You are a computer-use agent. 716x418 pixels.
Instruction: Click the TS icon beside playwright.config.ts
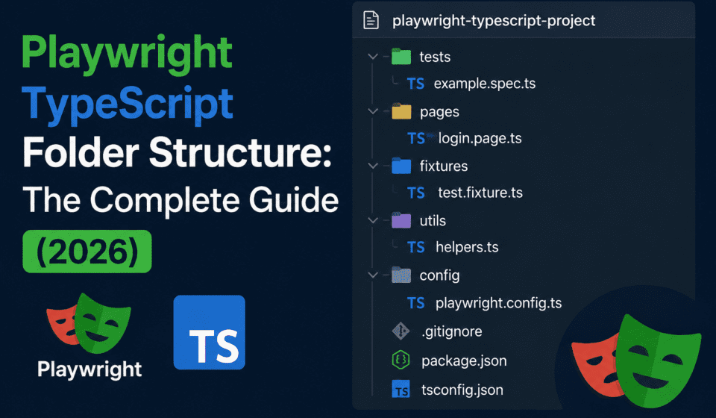[x=416, y=303]
